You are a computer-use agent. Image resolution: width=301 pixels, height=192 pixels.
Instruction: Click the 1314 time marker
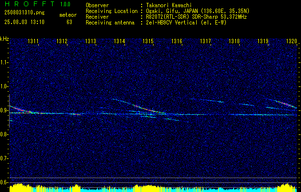pyautogui.click(x=120, y=41)
